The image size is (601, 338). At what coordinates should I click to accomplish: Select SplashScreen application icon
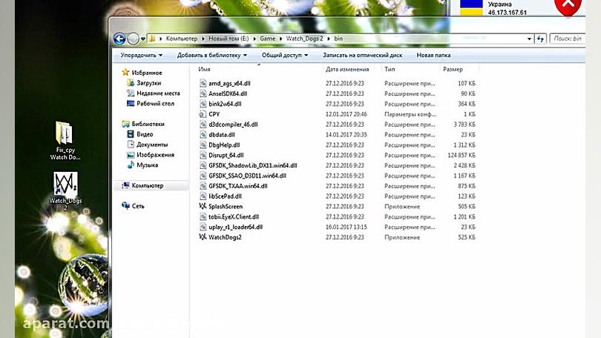pyautogui.click(x=203, y=206)
